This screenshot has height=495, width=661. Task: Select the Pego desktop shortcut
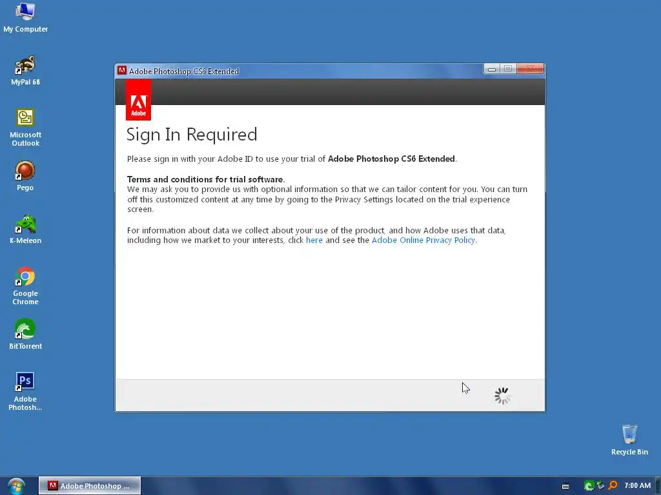(25, 175)
